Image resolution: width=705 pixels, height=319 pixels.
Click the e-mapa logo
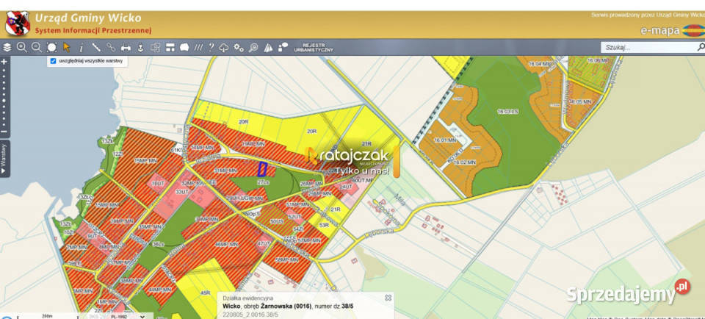[672, 31]
